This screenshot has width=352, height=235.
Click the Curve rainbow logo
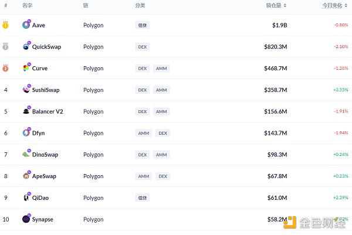coord(26,69)
